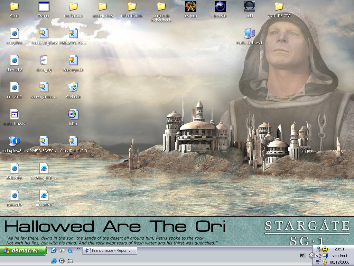Viewport: 354px width, 266px height.
Task: Switch to the Franconaute - Répon... taskbar window
Action: point(110,251)
